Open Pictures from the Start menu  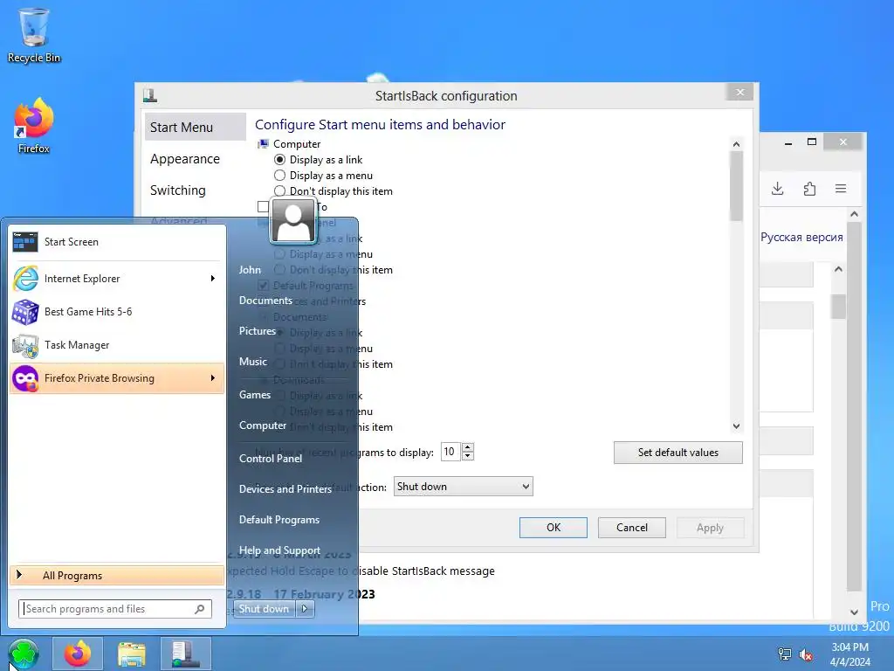[x=258, y=331]
